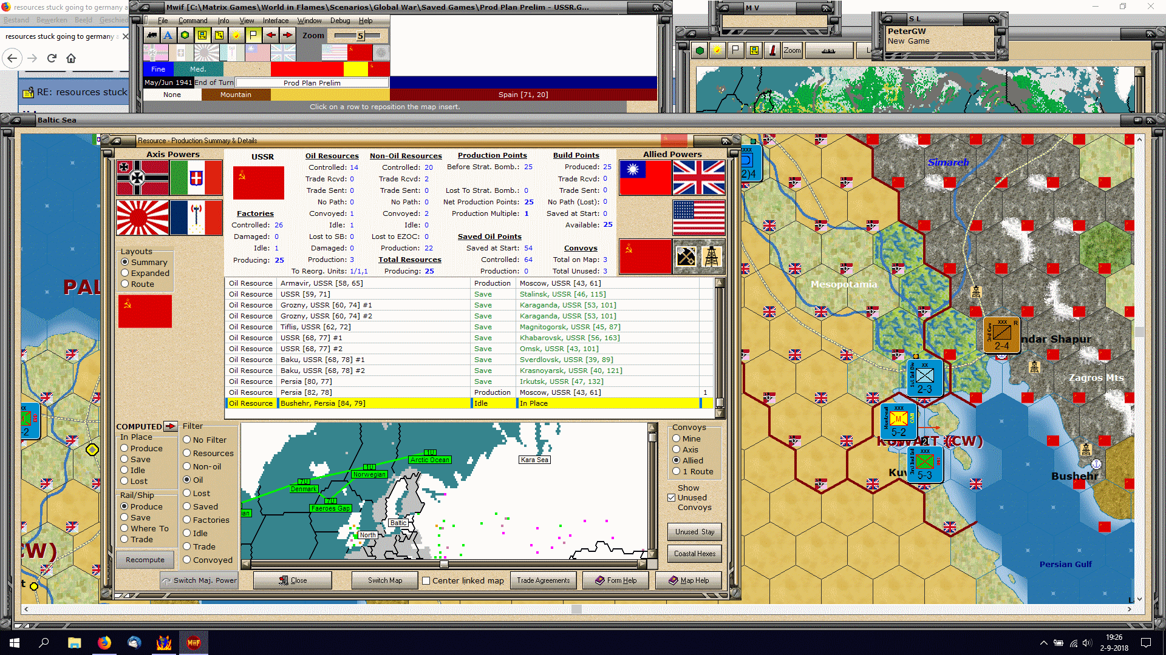Click the blue letter A toolbar icon
Image resolution: width=1166 pixels, height=655 pixels.
(168, 35)
